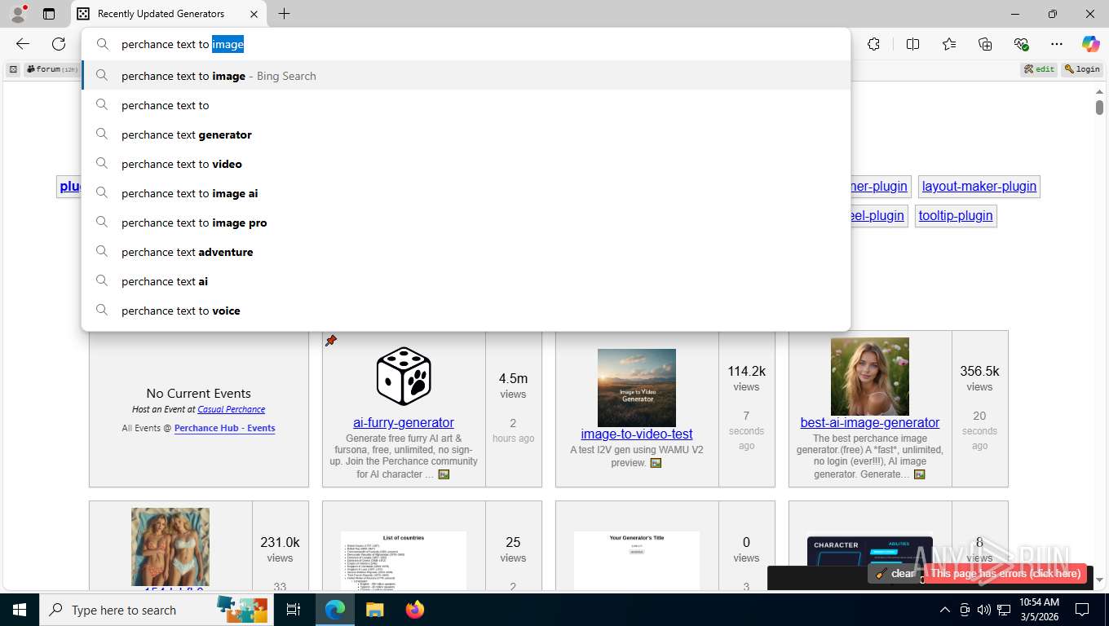1109x626 pixels.
Task: Click the Perchance dice tab favicon
Action: point(83,14)
